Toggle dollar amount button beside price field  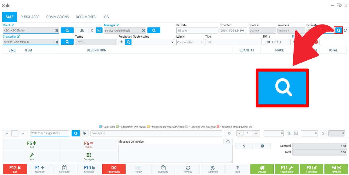(323, 133)
